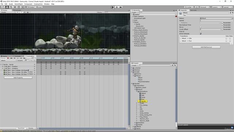
Task: Toggle the Cycle Offset Parameter checkbox
Action: (222, 29)
